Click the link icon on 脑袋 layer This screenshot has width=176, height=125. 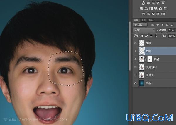tap(146, 59)
